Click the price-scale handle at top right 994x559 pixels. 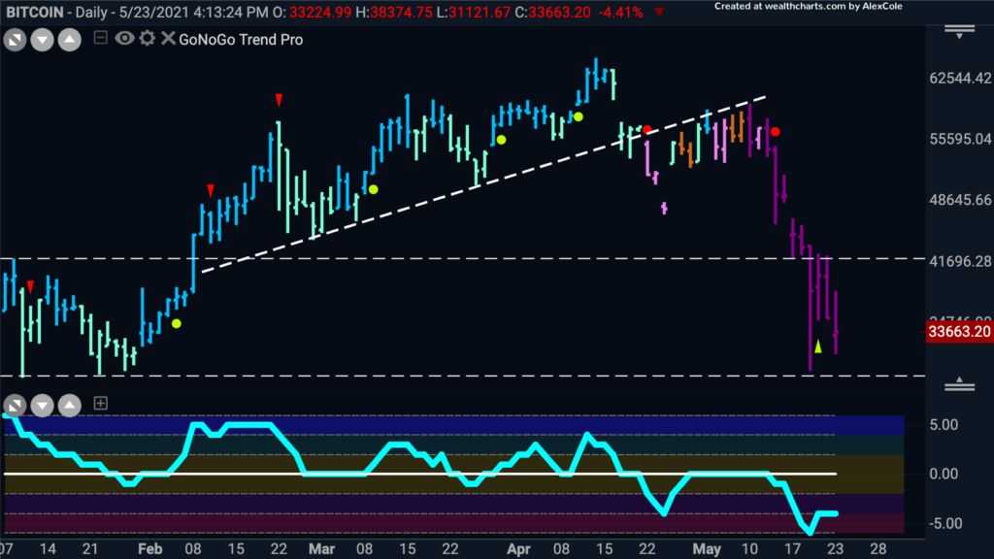(959, 31)
